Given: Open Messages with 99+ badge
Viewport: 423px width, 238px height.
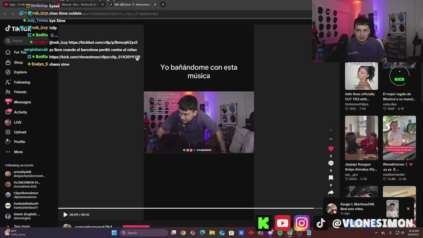Looking at the screenshot, I should 18,102.
